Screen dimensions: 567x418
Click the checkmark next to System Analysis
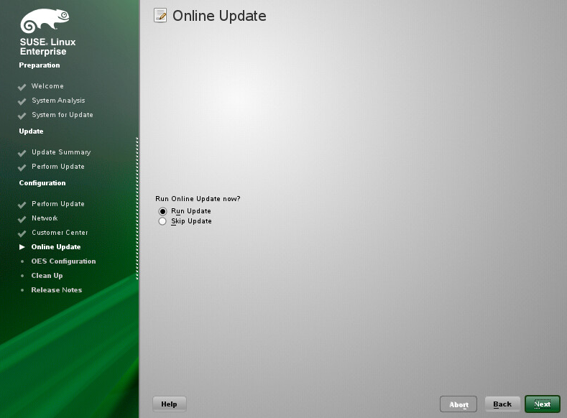pos(22,101)
